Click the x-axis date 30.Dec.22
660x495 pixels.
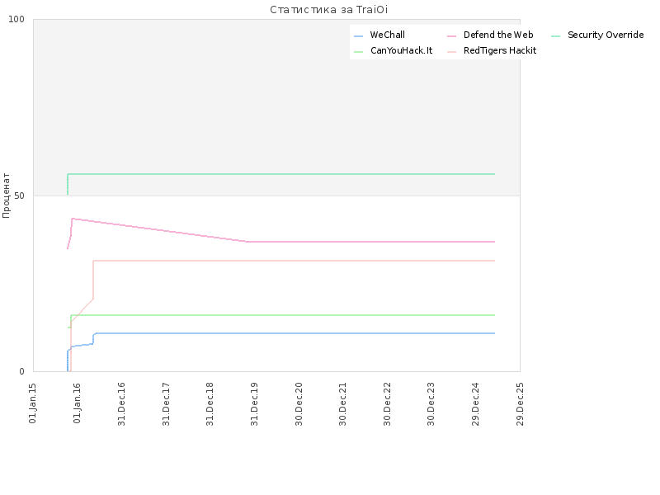[x=387, y=404]
